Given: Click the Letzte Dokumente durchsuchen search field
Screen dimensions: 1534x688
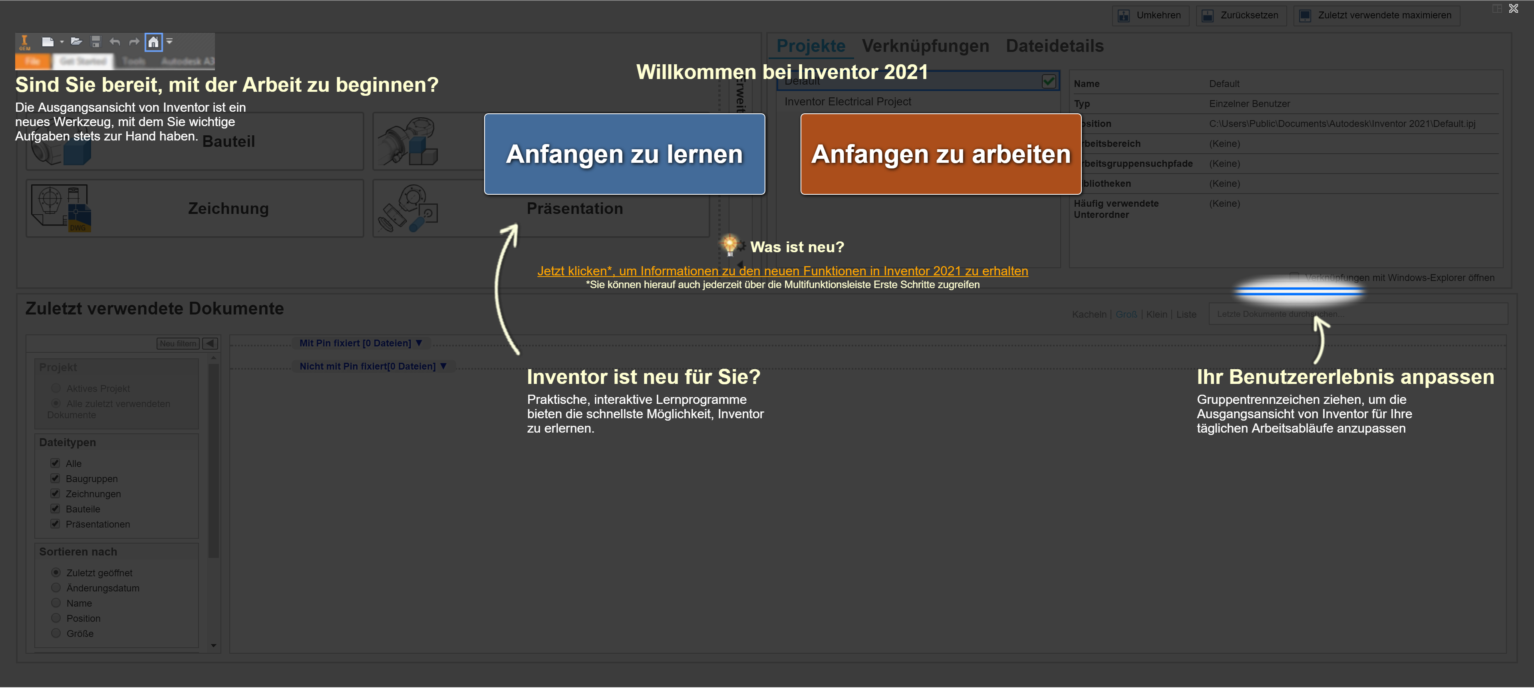Looking at the screenshot, I should (x=1358, y=314).
